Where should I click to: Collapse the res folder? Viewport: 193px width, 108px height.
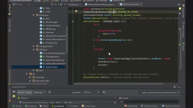tap(27, 74)
